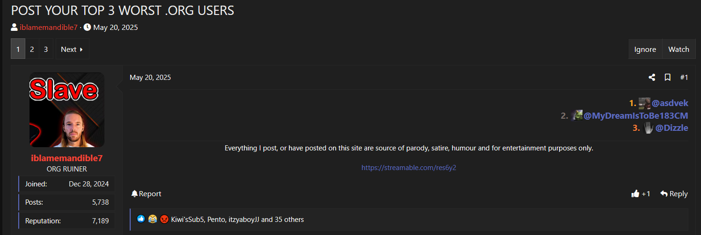Screen dimensions: 701x235
Task: Click the small avatar beside @asdvek
Action: tap(644, 103)
